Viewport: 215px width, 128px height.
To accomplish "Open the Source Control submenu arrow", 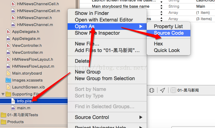I will coord(141,117).
